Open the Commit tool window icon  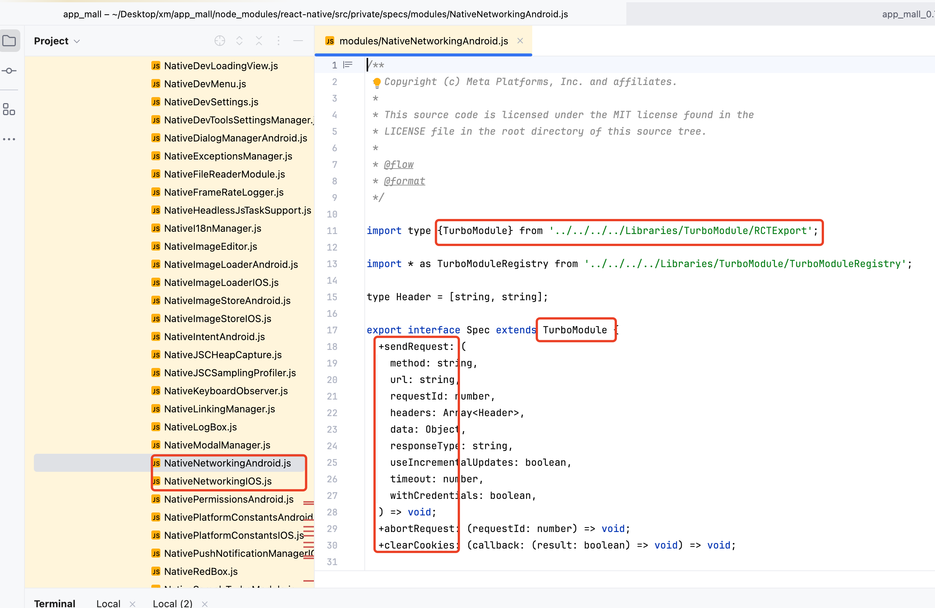click(x=9, y=71)
